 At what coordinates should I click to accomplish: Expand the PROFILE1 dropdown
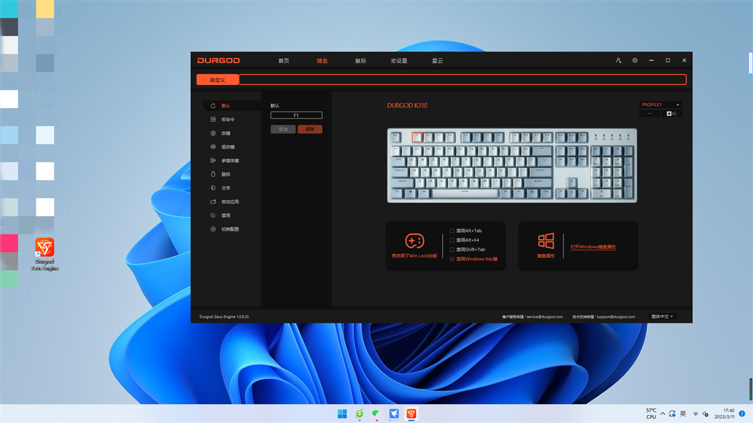(x=660, y=105)
